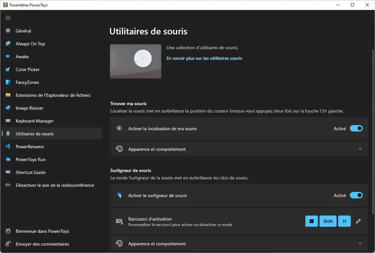Click Envoyer des commentaires
375x253 pixels.
51,244
